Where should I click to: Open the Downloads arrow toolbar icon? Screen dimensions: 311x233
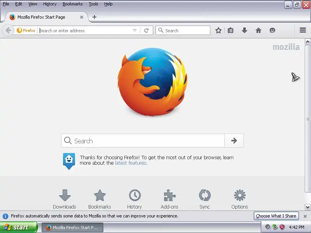(245, 30)
